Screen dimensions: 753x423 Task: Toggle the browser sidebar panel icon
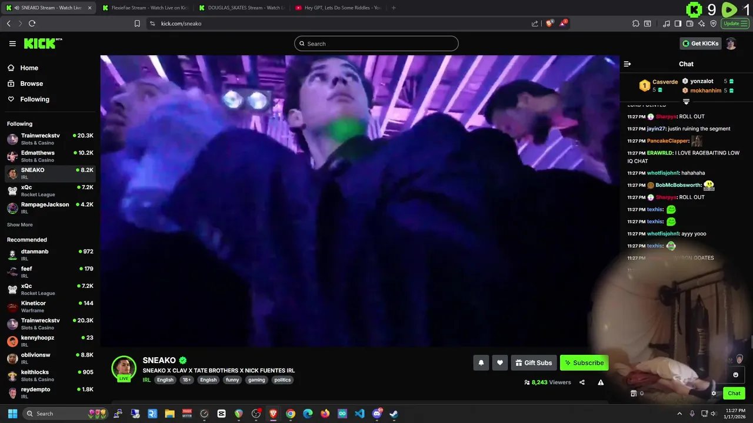point(678,23)
